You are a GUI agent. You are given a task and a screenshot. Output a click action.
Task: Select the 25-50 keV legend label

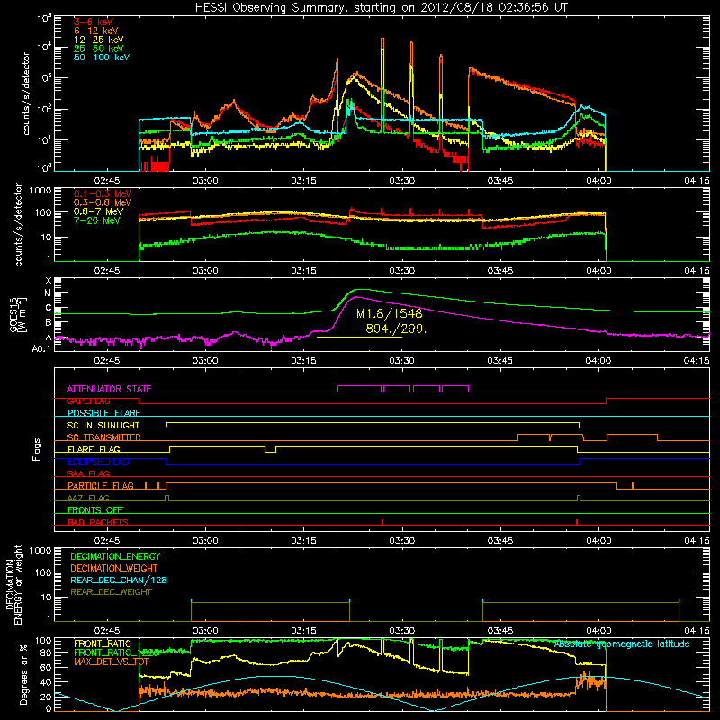click(x=99, y=49)
